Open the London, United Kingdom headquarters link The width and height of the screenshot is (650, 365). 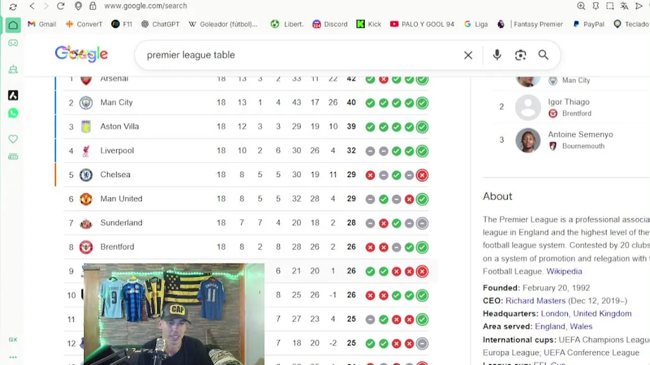point(586,313)
